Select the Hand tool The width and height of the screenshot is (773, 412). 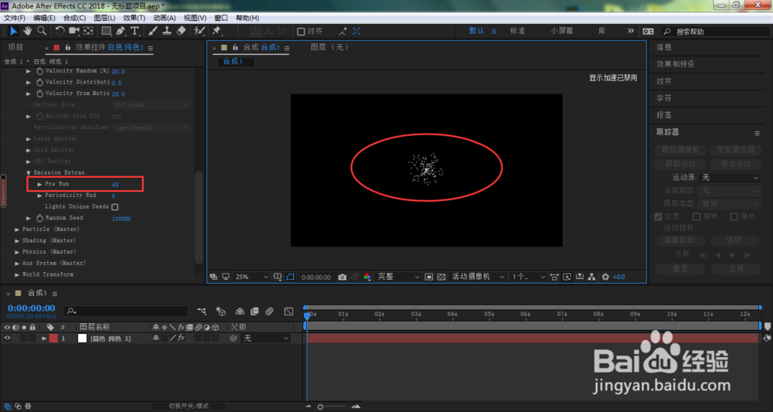(x=28, y=31)
